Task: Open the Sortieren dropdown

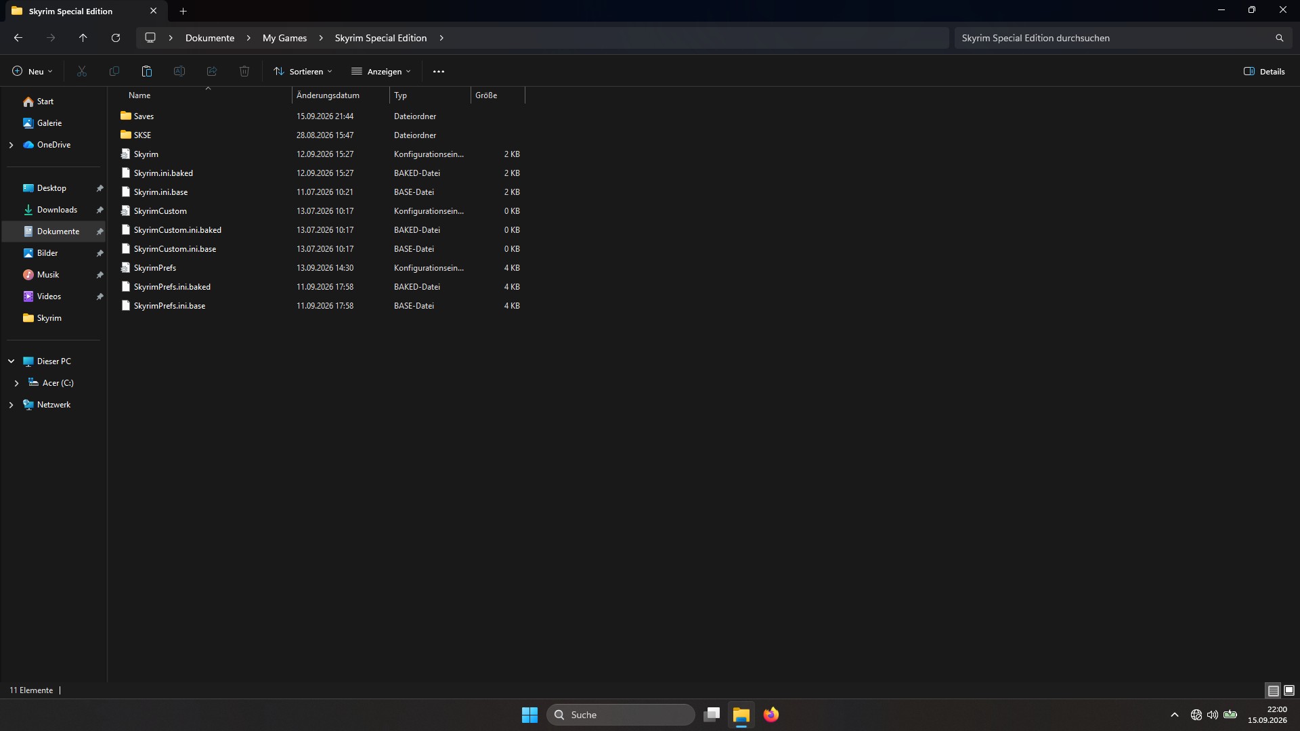Action: tap(303, 71)
